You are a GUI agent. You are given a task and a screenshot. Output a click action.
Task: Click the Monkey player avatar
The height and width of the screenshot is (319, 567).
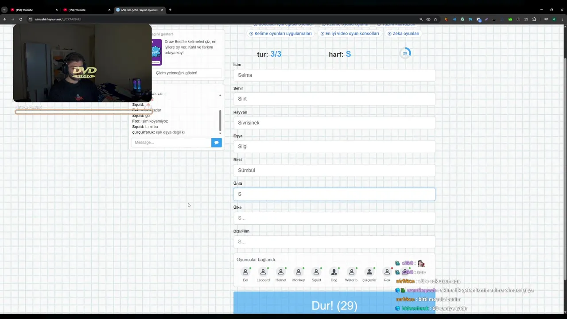pos(299,272)
